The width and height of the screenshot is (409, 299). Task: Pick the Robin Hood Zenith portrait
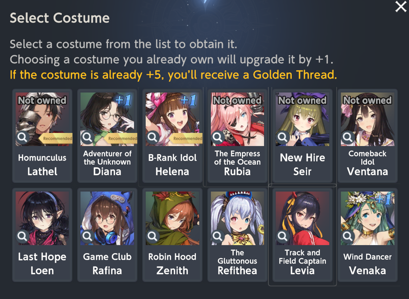coord(172,219)
